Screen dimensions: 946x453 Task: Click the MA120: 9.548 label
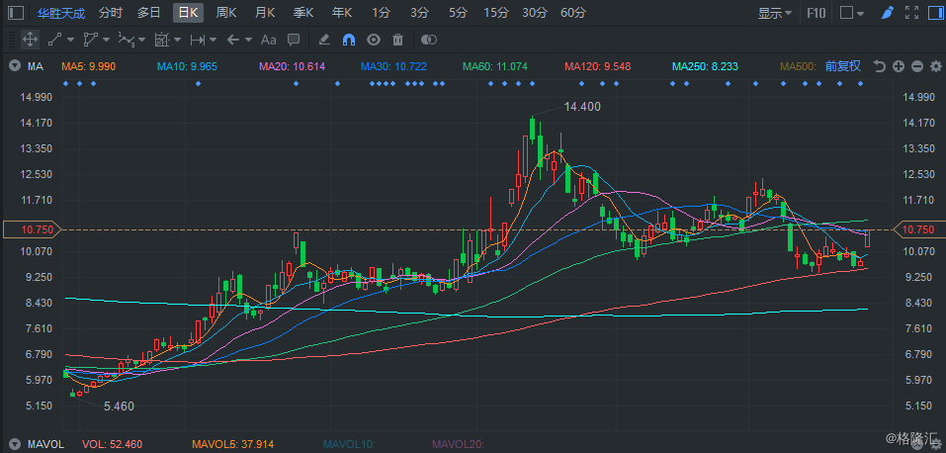[x=597, y=66]
